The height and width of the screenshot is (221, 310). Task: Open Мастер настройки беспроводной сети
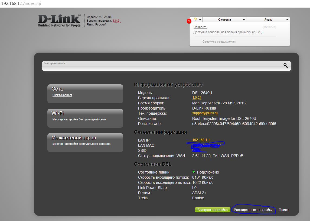click(x=79, y=119)
